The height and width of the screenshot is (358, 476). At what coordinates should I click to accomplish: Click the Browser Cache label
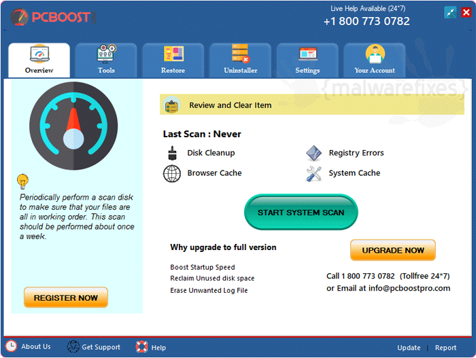coord(214,173)
